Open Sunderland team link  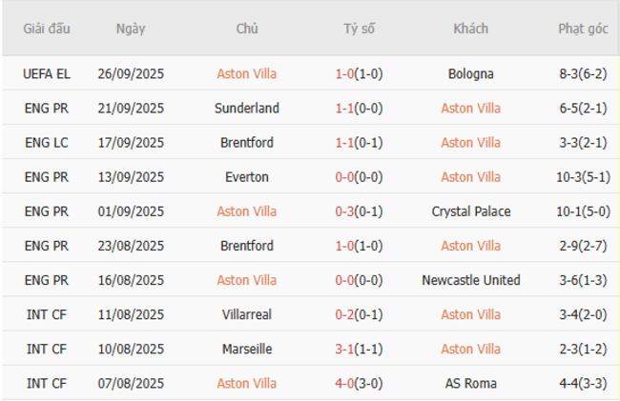tap(247, 108)
